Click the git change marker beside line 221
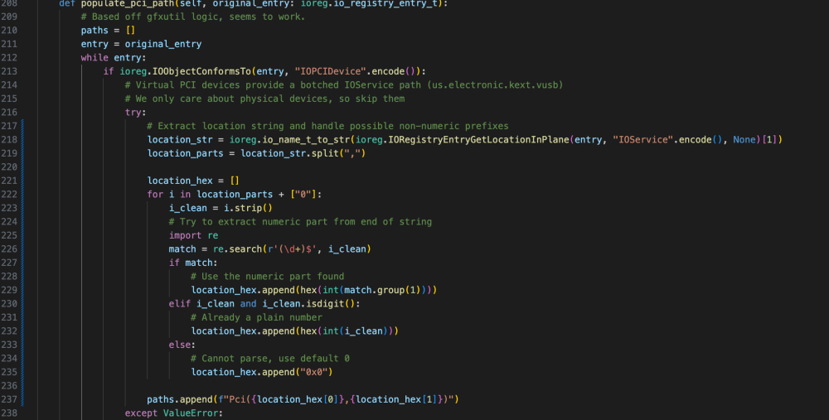 pyautogui.click(x=22, y=181)
